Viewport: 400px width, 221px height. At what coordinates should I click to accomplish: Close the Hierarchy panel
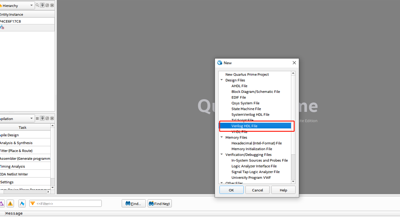click(x=52, y=5)
